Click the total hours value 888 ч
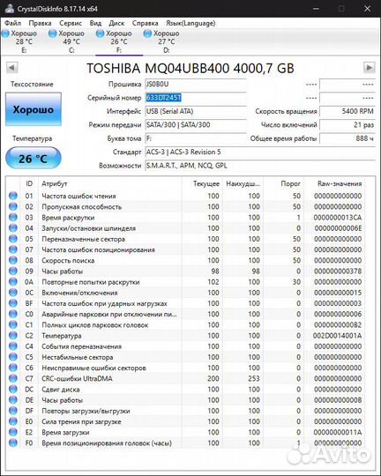The width and height of the screenshot is (381, 476). click(347, 138)
